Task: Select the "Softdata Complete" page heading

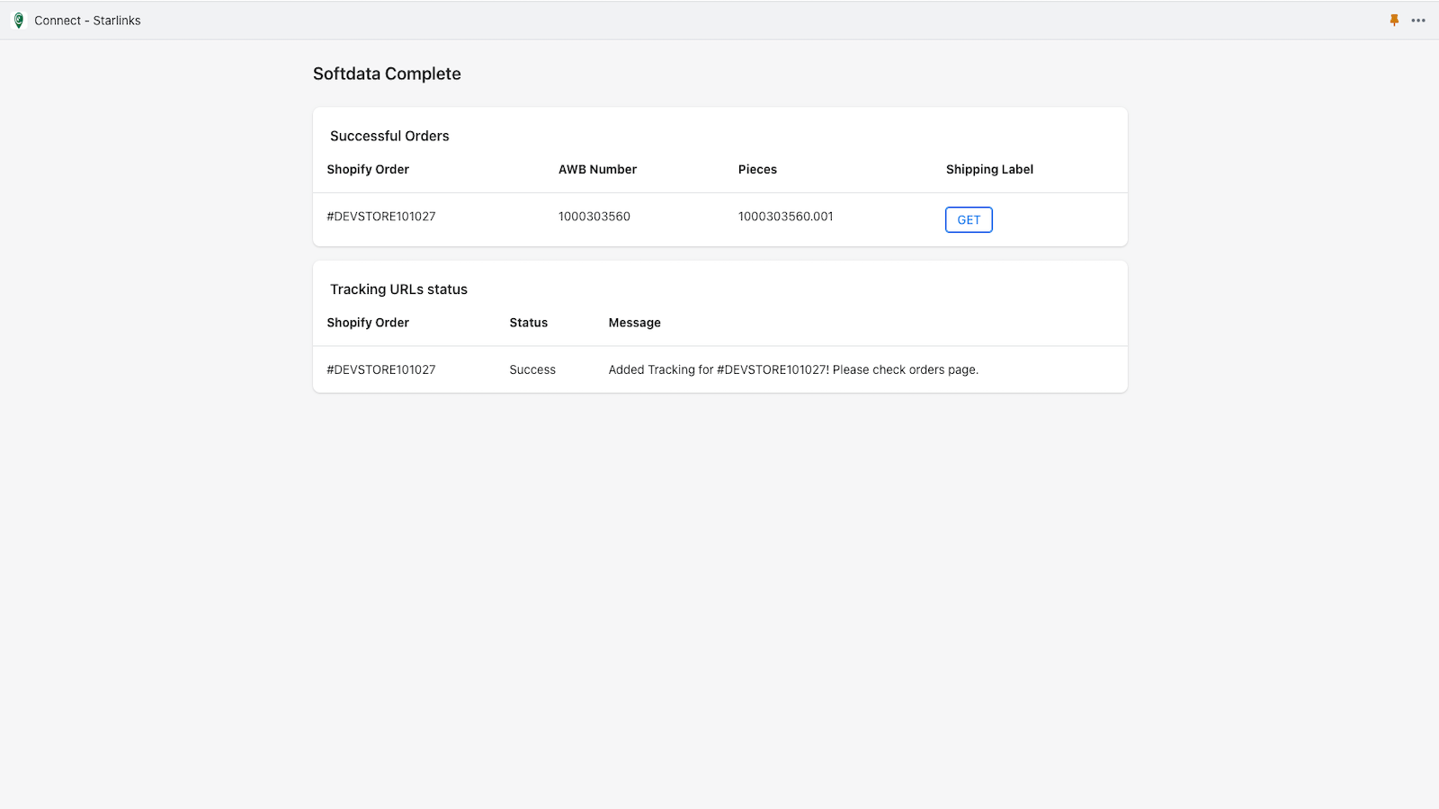Action: (x=387, y=74)
